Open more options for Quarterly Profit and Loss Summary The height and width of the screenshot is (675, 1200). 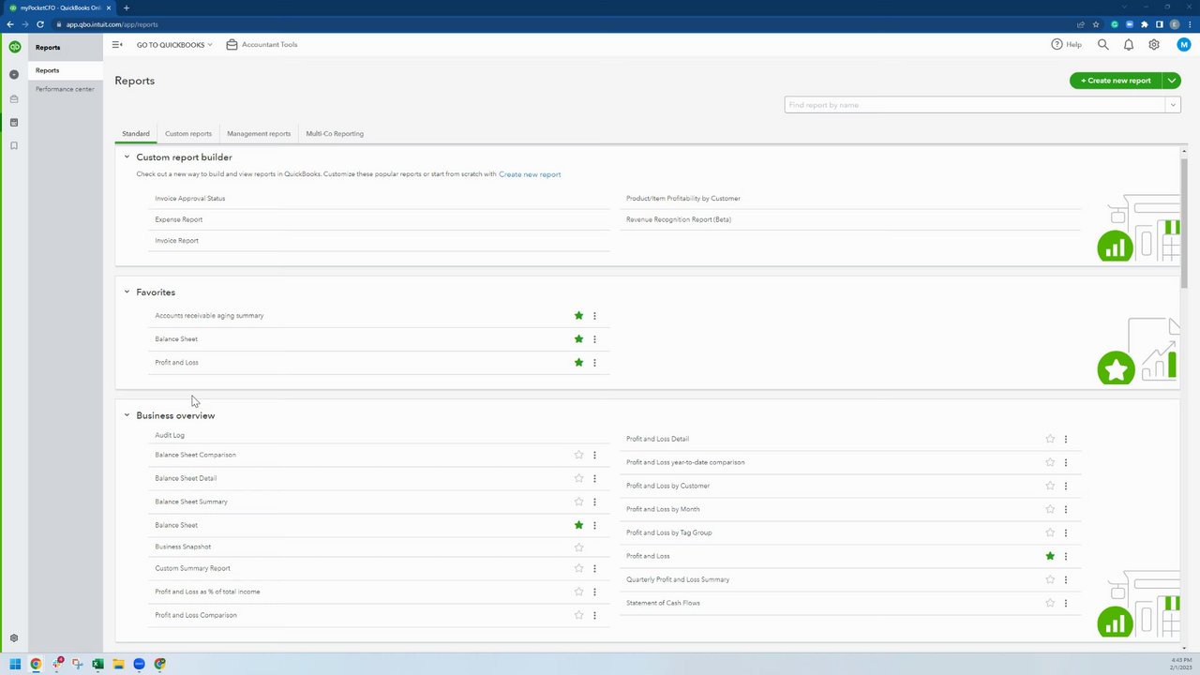coord(1066,579)
